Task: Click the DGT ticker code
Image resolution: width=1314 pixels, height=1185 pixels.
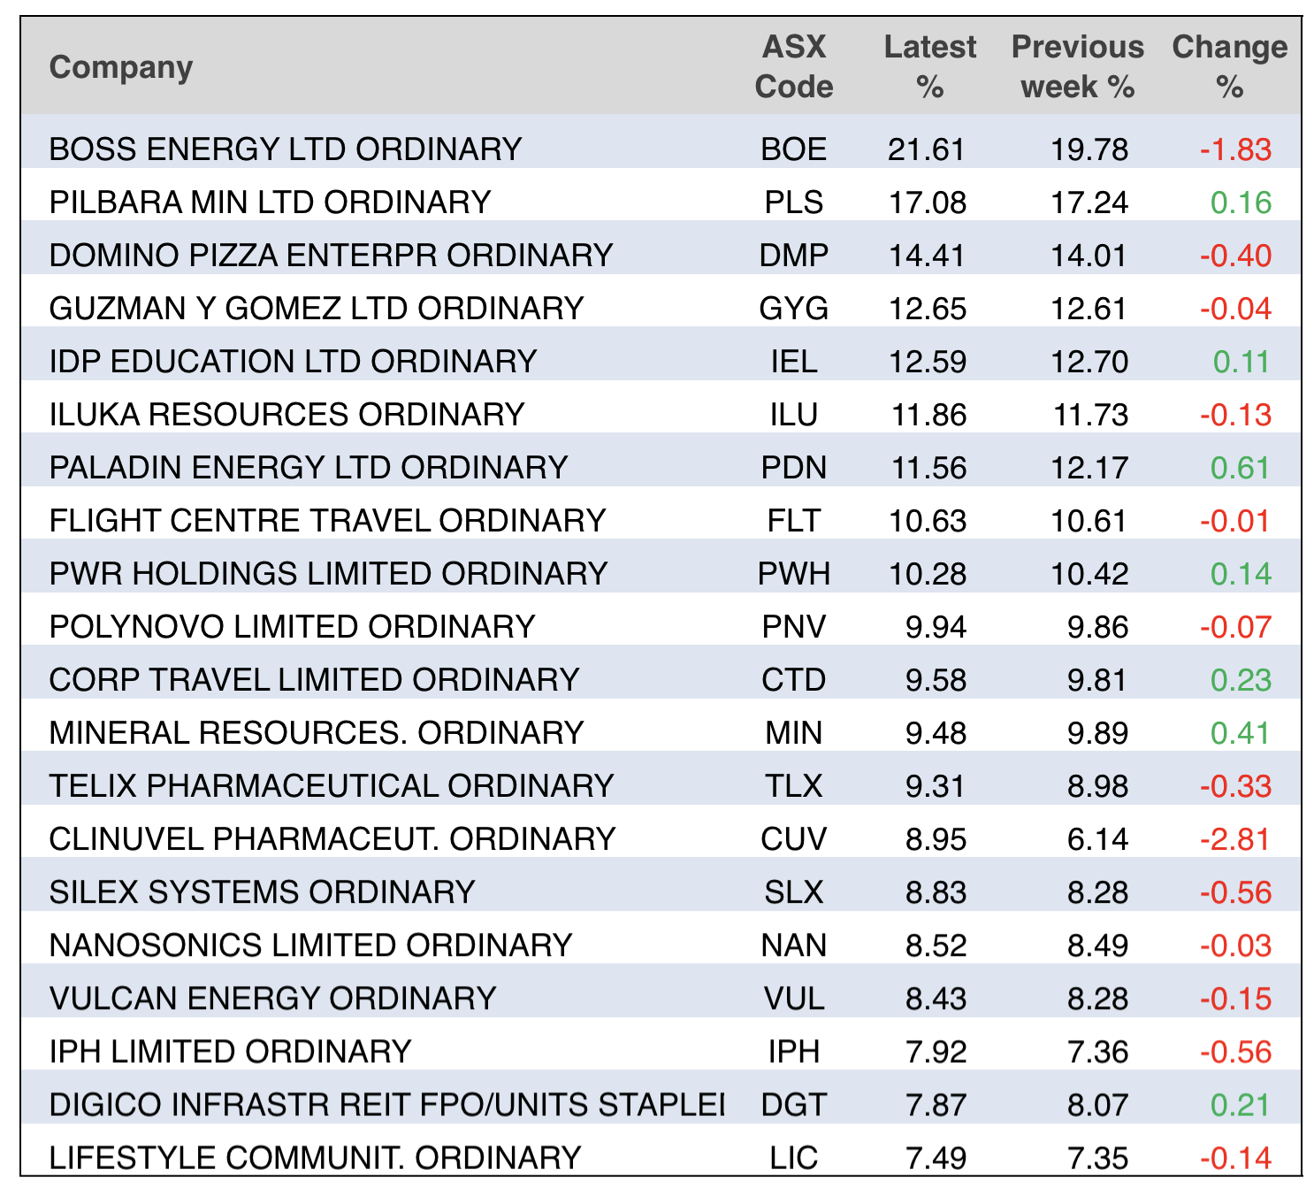Action: 793,1105
